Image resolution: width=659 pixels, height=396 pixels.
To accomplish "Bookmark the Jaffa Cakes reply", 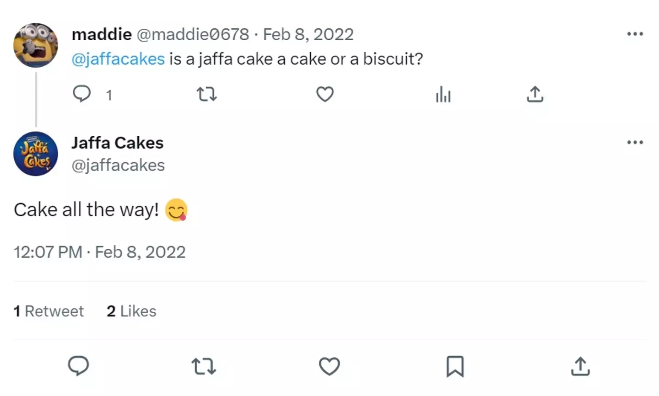I will 455,366.
